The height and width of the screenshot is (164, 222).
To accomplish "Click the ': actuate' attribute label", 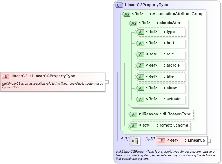I will click(x=172, y=99).
